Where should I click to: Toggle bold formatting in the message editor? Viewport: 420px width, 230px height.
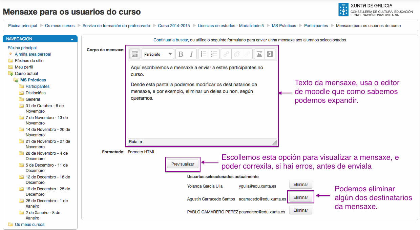click(181, 54)
